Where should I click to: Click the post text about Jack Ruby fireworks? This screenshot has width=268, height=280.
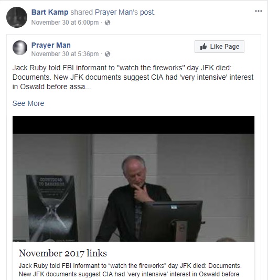tap(133, 77)
